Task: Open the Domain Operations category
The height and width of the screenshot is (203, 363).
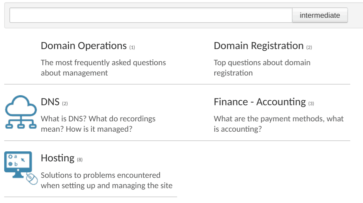Action: (84, 46)
